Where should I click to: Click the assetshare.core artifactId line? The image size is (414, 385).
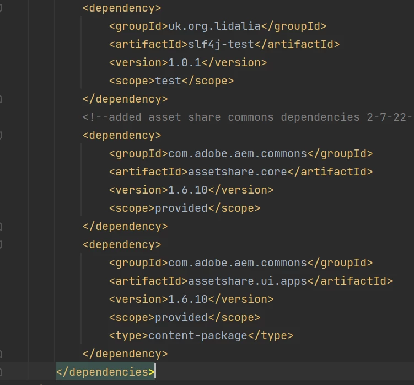241,172
